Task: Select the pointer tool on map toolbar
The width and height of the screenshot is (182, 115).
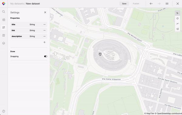Action: pyautogui.click(x=177, y=13)
